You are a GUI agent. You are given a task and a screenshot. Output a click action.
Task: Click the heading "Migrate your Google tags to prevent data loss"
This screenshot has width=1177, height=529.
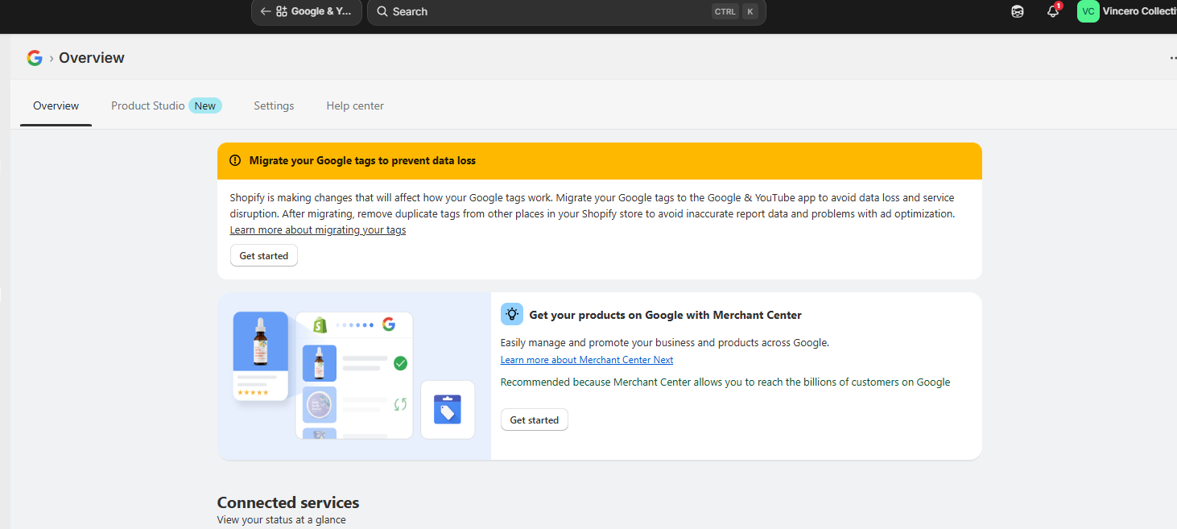pos(362,161)
